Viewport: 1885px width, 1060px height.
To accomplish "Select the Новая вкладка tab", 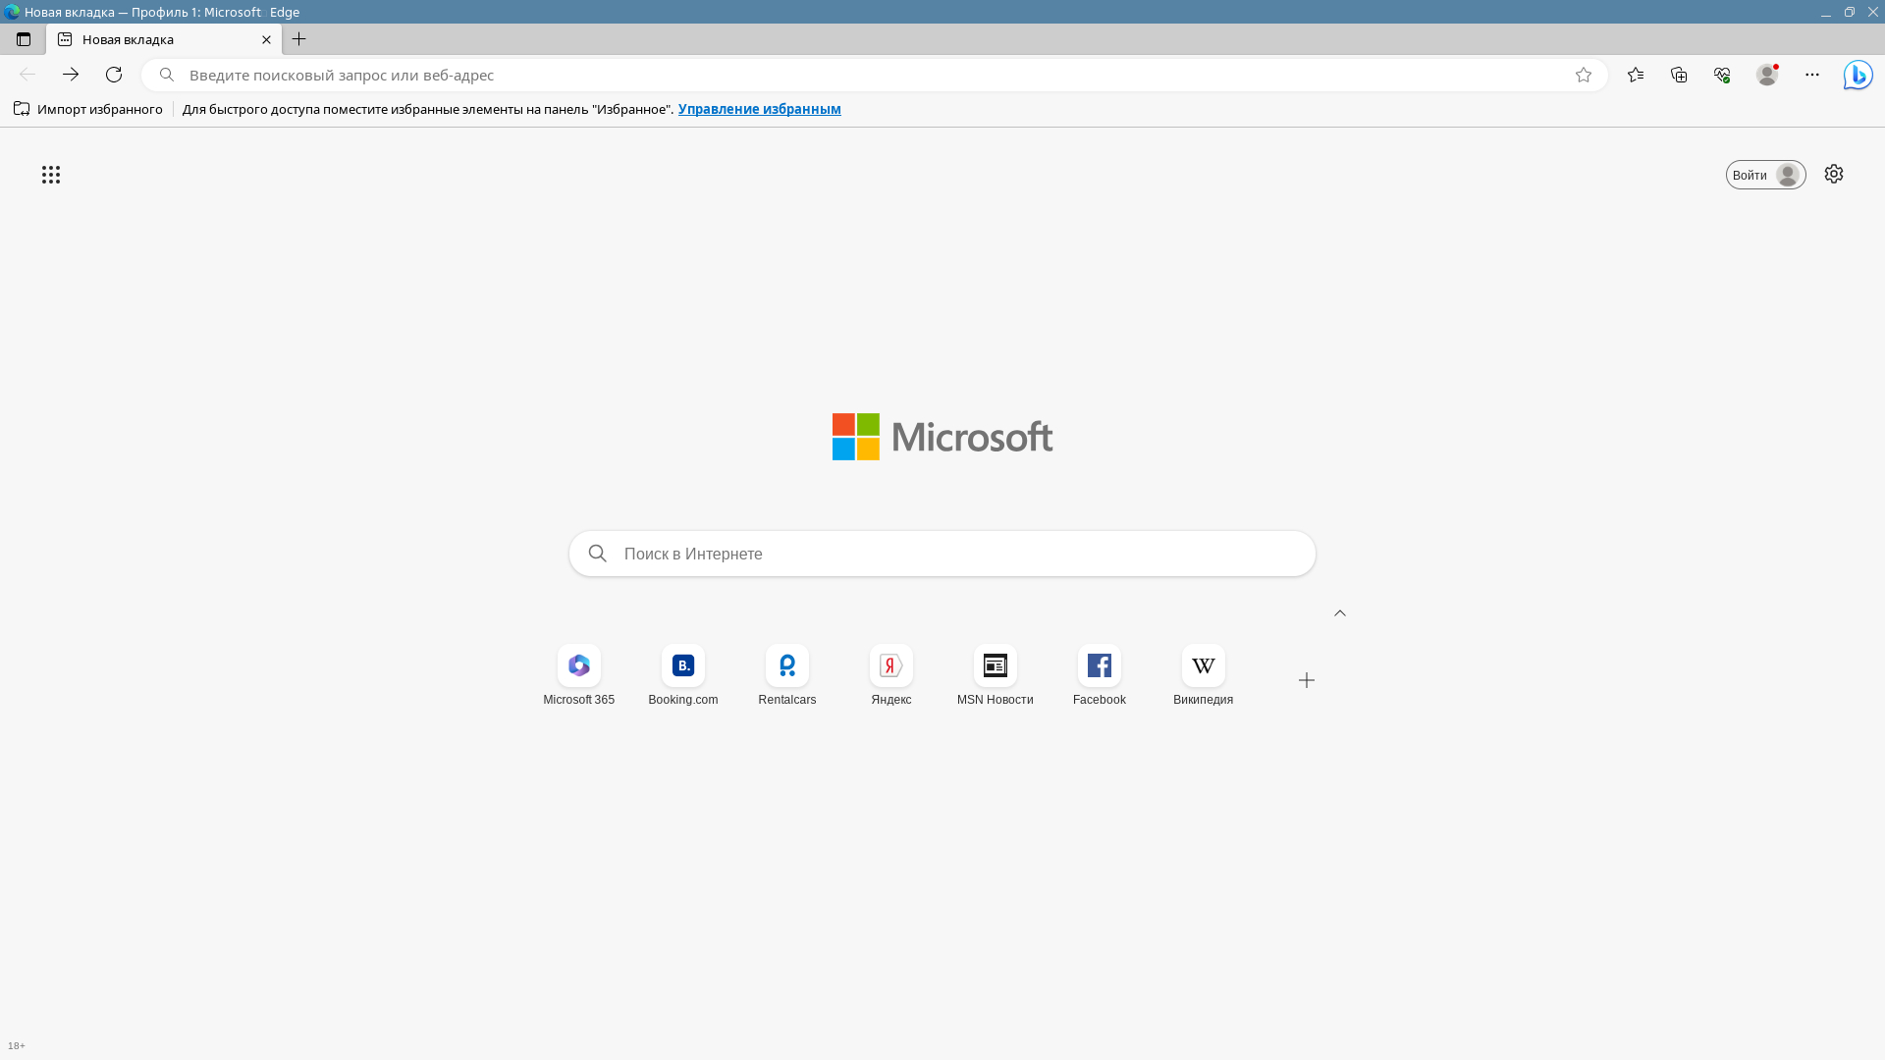I will pos(164,39).
